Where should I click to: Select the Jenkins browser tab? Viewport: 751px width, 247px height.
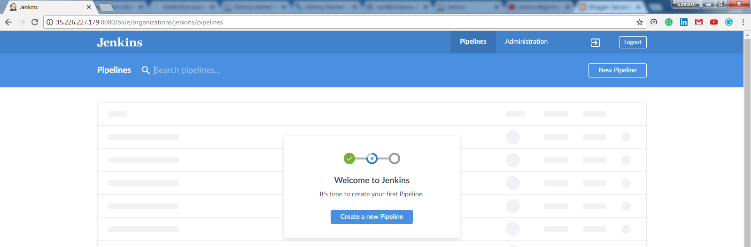tap(48, 7)
